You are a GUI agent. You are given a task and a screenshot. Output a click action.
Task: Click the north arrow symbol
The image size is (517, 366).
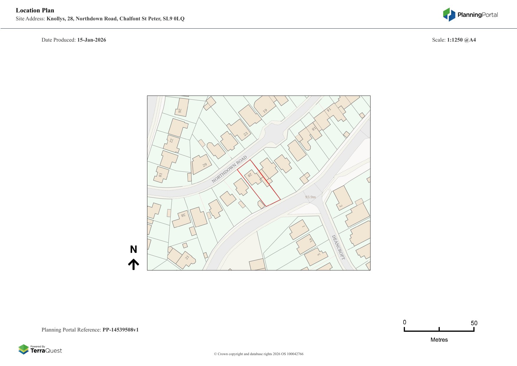[x=134, y=264]
